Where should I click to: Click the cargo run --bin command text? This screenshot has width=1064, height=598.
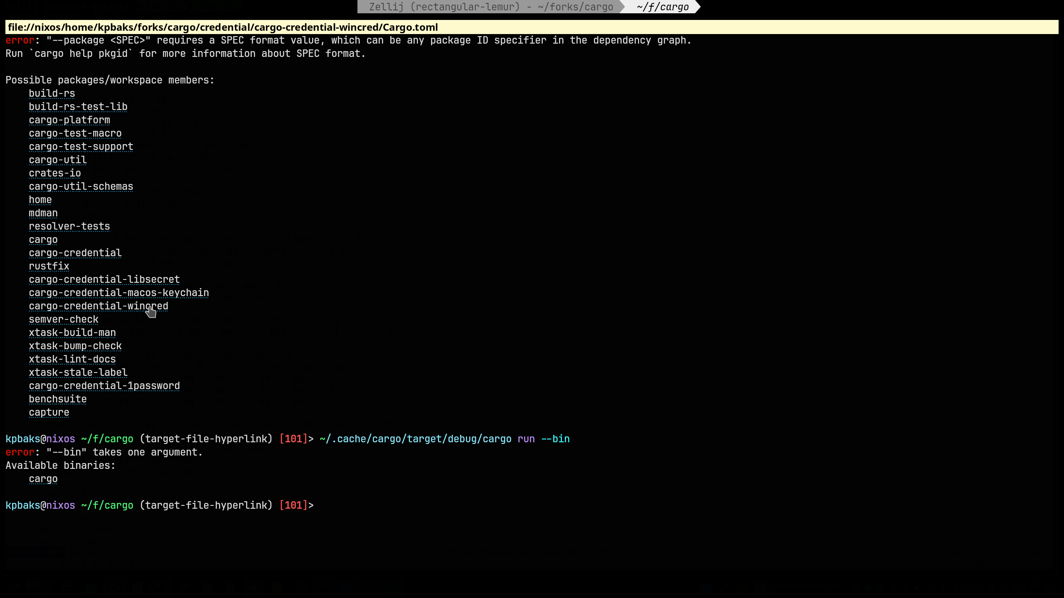coord(444,439)
